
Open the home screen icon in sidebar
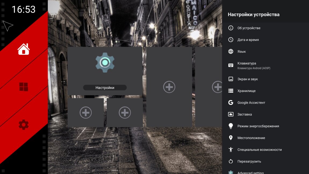(x=24, y=49)
